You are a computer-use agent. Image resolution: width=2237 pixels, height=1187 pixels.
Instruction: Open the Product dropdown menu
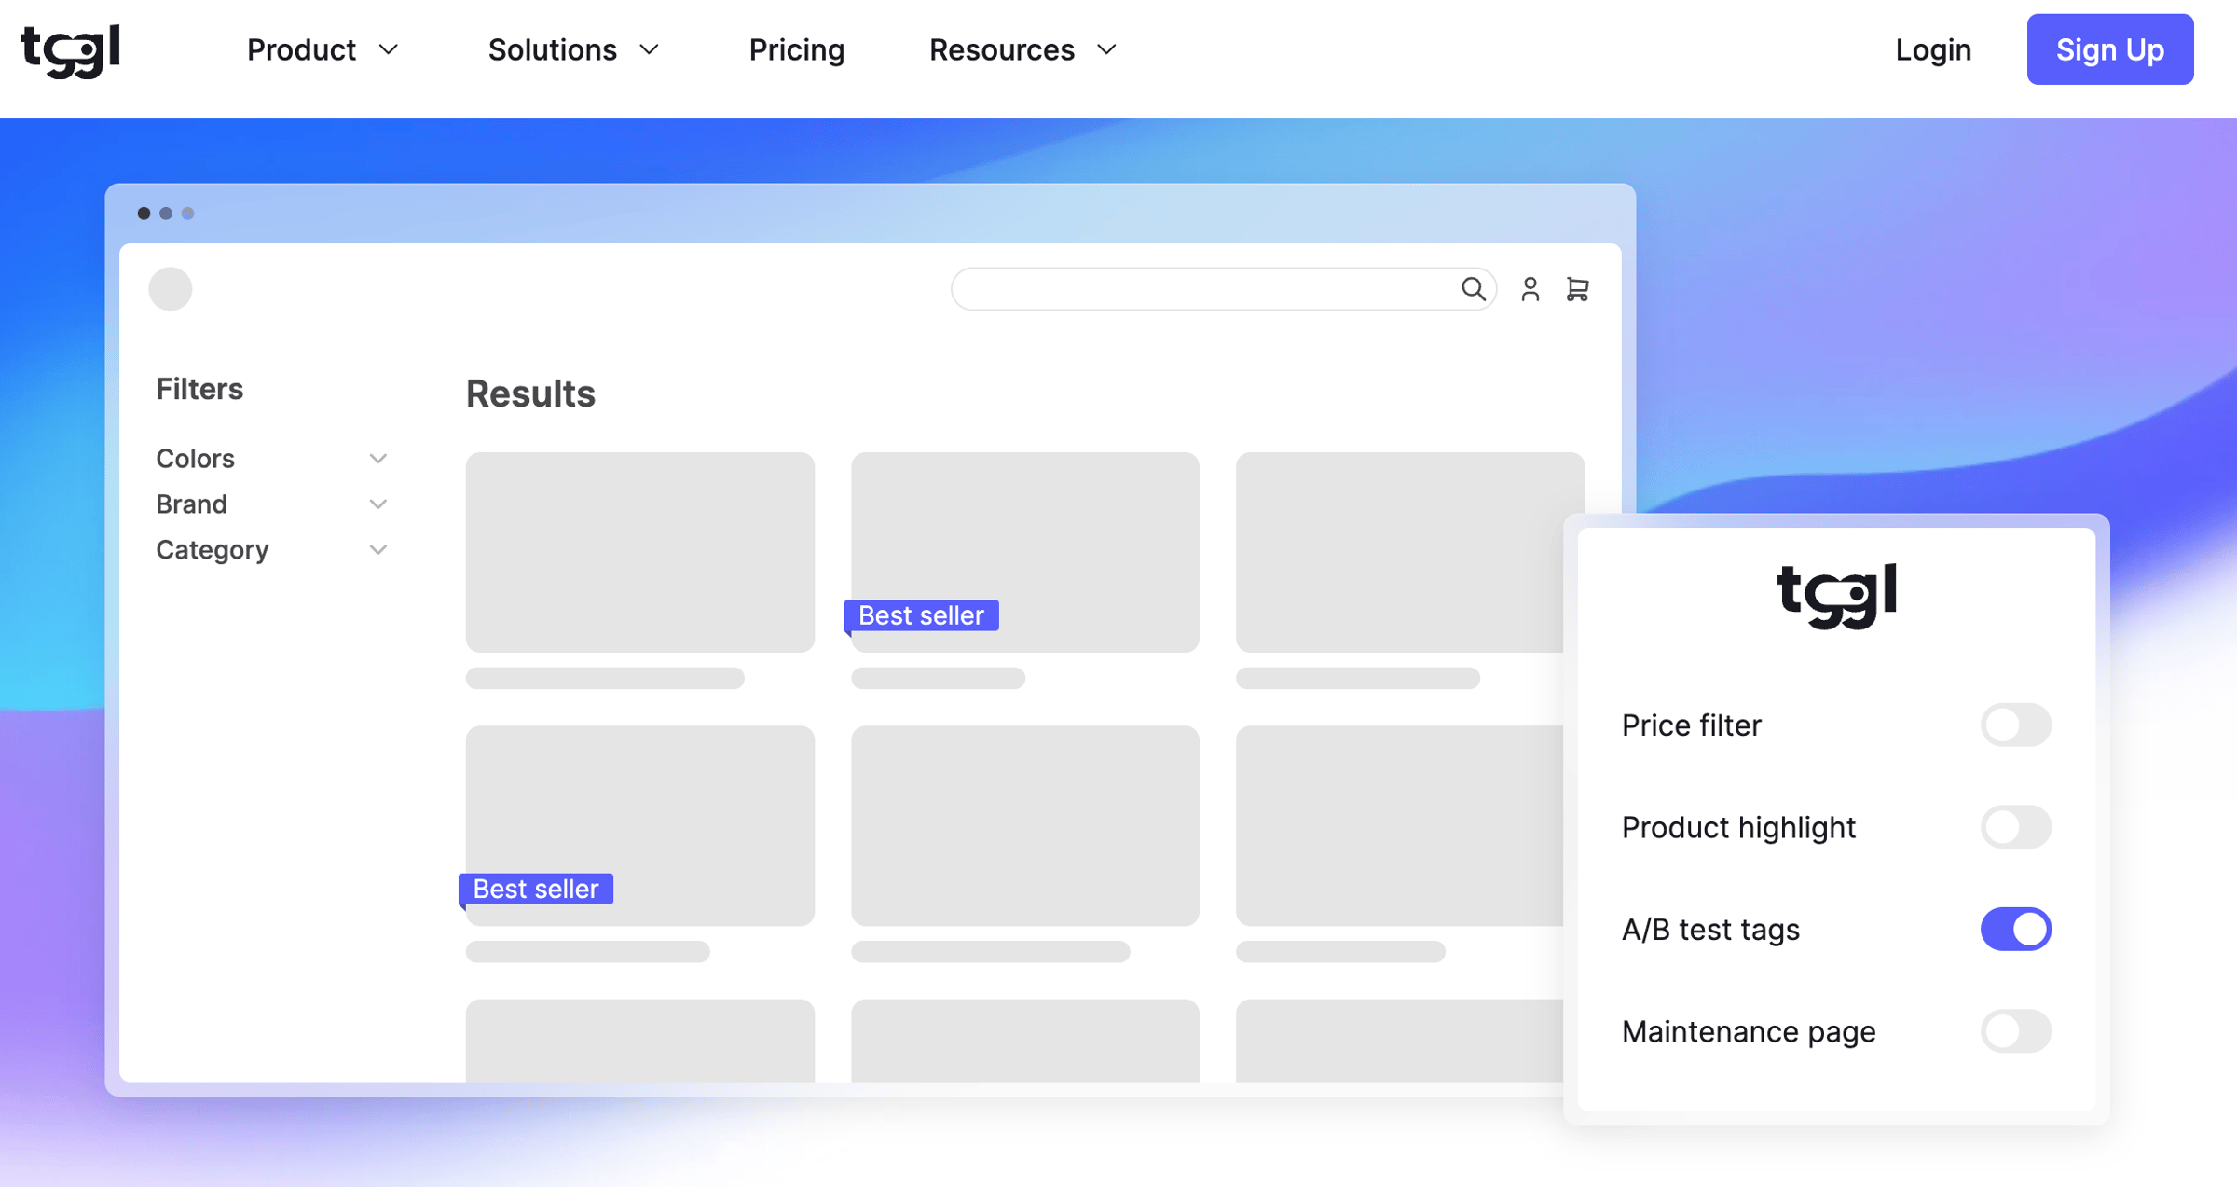323,50
